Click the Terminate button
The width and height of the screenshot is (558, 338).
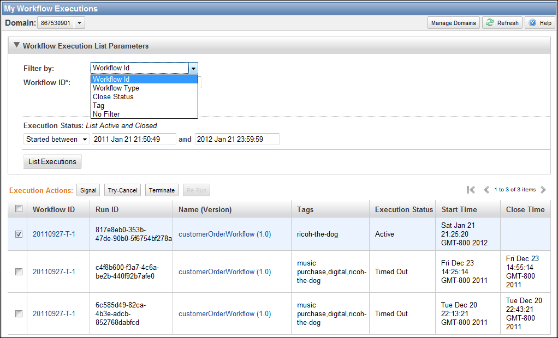(162, 190)
